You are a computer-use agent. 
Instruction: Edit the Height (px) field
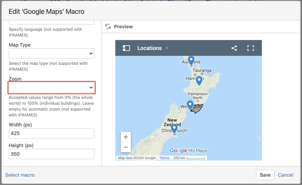pyautogui.click(x=51, y=154)
